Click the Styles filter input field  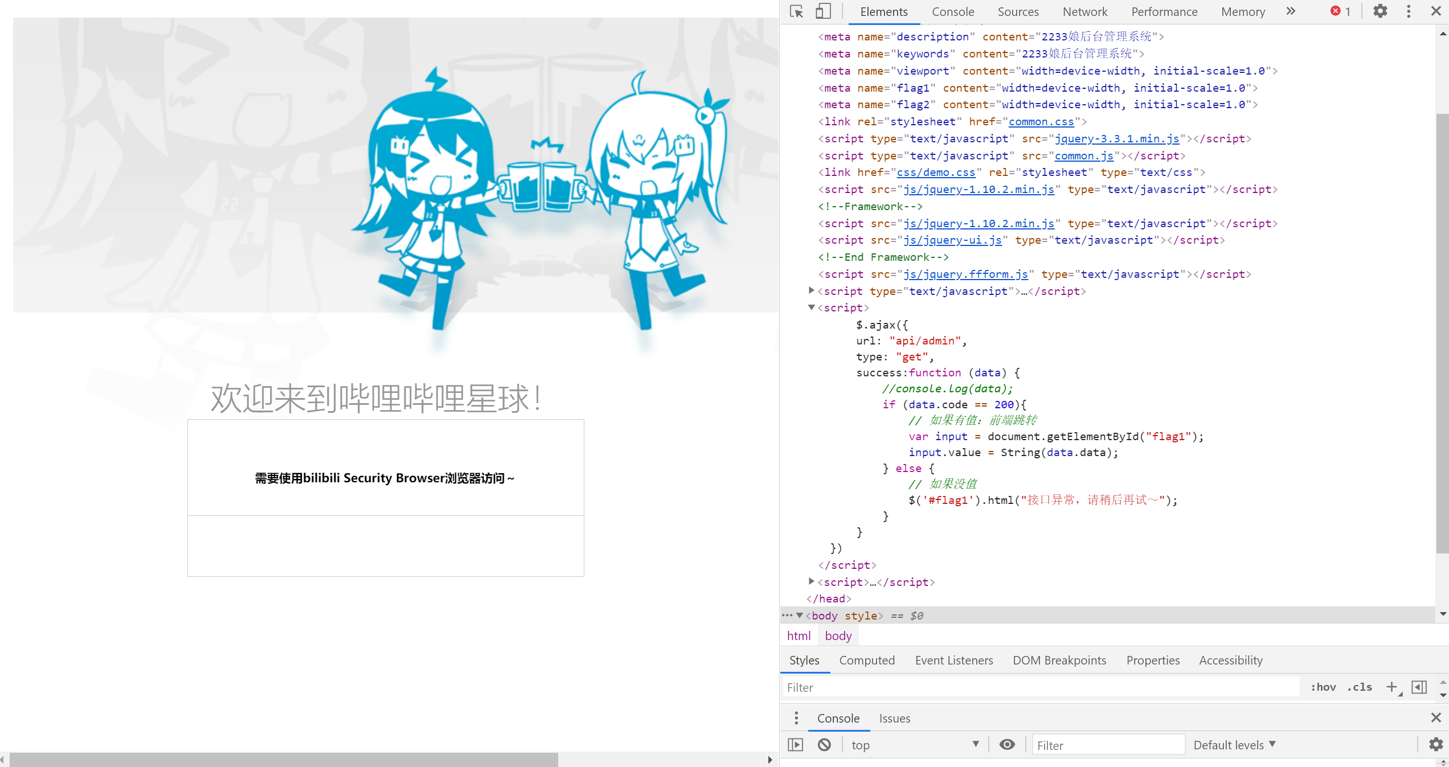(1039, 687)
